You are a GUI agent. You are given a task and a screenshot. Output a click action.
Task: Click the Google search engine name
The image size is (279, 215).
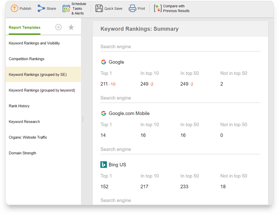tap(116, 62)
